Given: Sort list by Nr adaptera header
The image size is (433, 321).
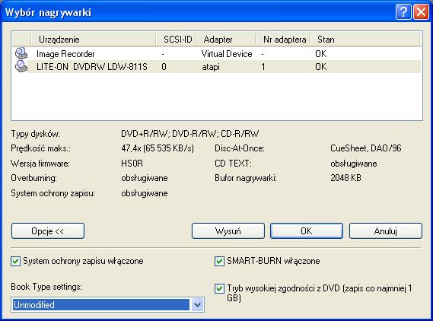Looking at the screenshot, I should pos(282,40).
